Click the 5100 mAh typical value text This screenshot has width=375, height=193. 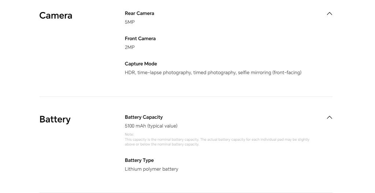pyautogui.click(x=151, y=126)
